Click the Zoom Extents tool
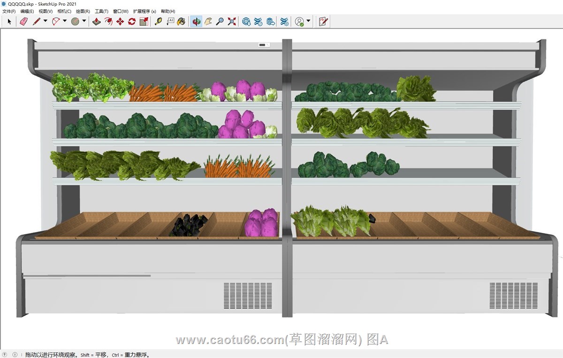This screenshot has height=358, width=563. point(232,22)
